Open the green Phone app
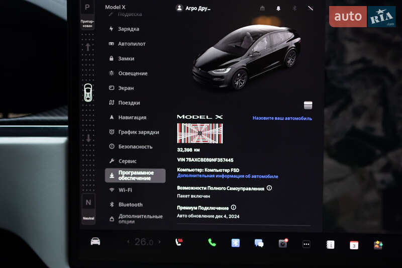The image size is (402, 268). point(212,242)
